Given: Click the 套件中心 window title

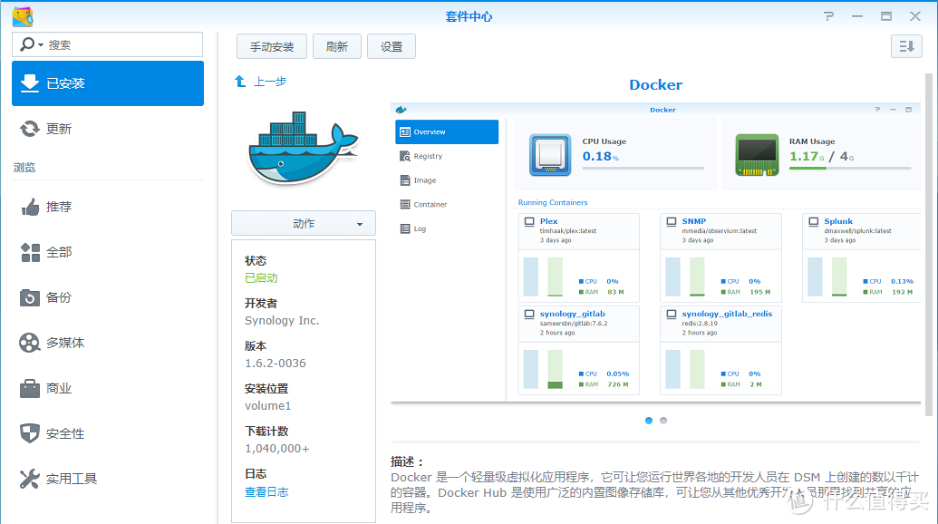Looking at the screenshot, I should (x=469, y=16).
